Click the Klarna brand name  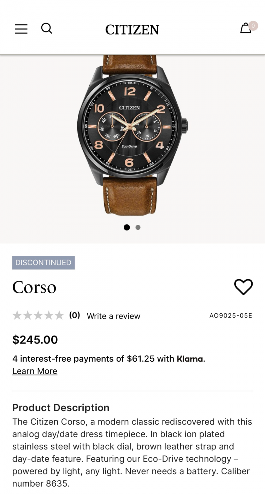[x=190, y=359]
